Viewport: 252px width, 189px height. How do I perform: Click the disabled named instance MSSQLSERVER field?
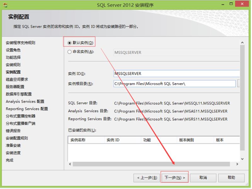tap(176, 52)
